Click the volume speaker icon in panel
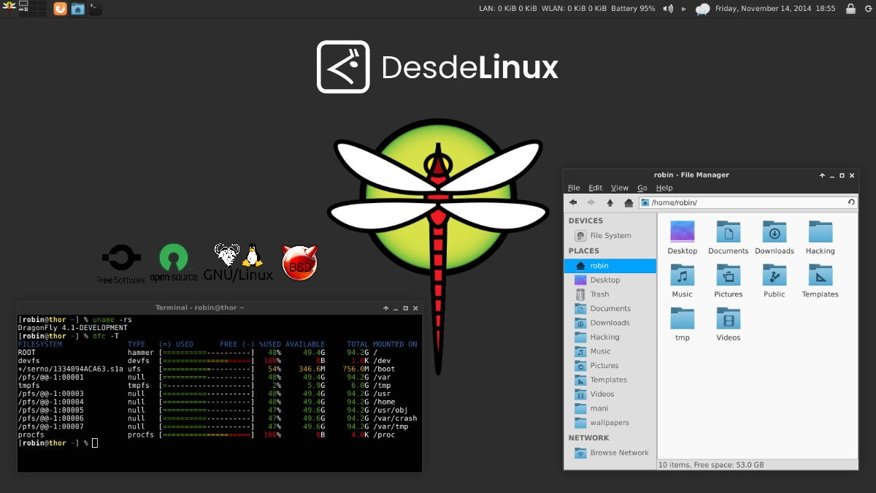The height and width of the screenshot is (493, 876). pos(668,9)
